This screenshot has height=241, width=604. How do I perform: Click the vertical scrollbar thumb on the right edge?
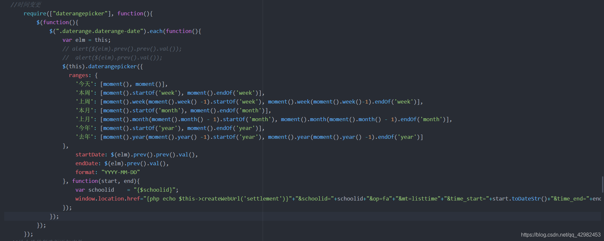602,185
